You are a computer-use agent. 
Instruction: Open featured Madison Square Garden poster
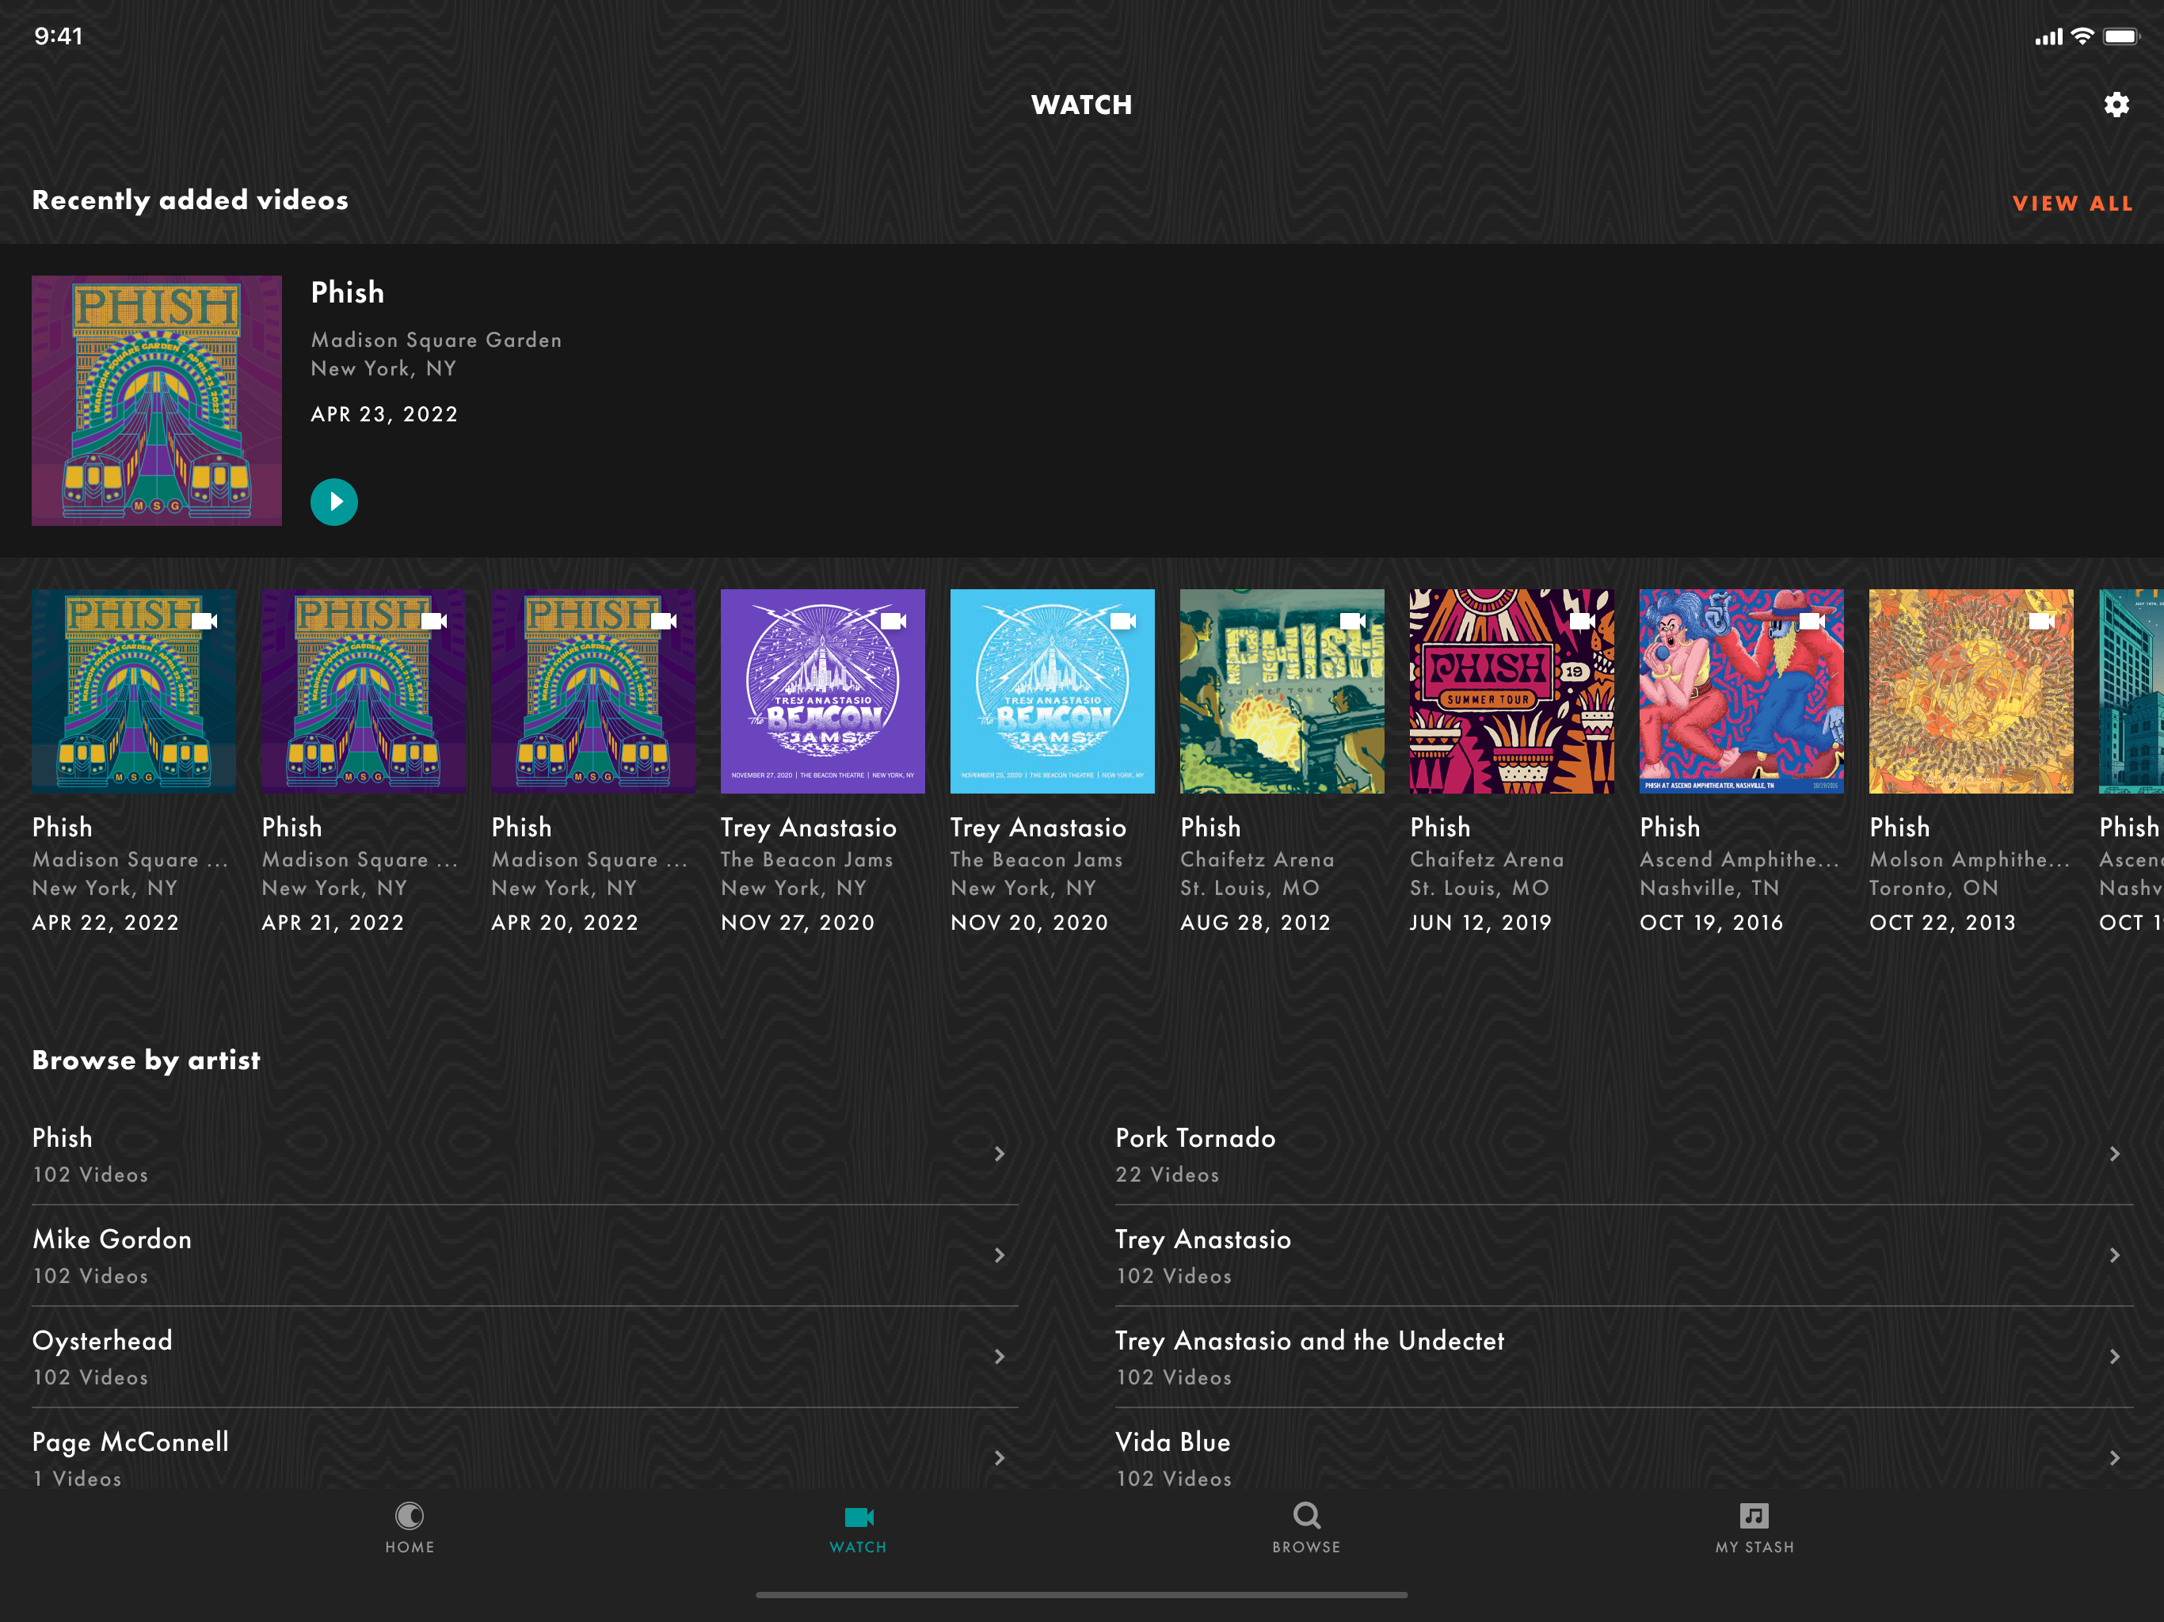click(x=157, y=400)
